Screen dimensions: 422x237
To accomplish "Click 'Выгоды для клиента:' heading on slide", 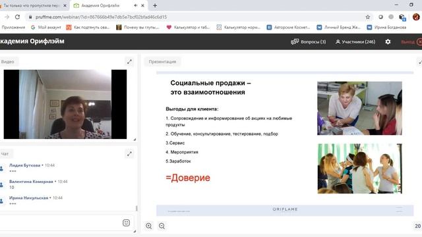I will click(192, 109).
